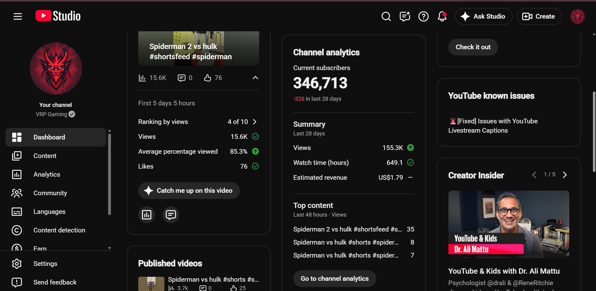Click the Create button

pos(539,16)
